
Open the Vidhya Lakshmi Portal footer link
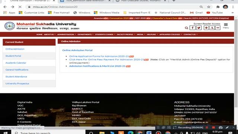(86, 102)
